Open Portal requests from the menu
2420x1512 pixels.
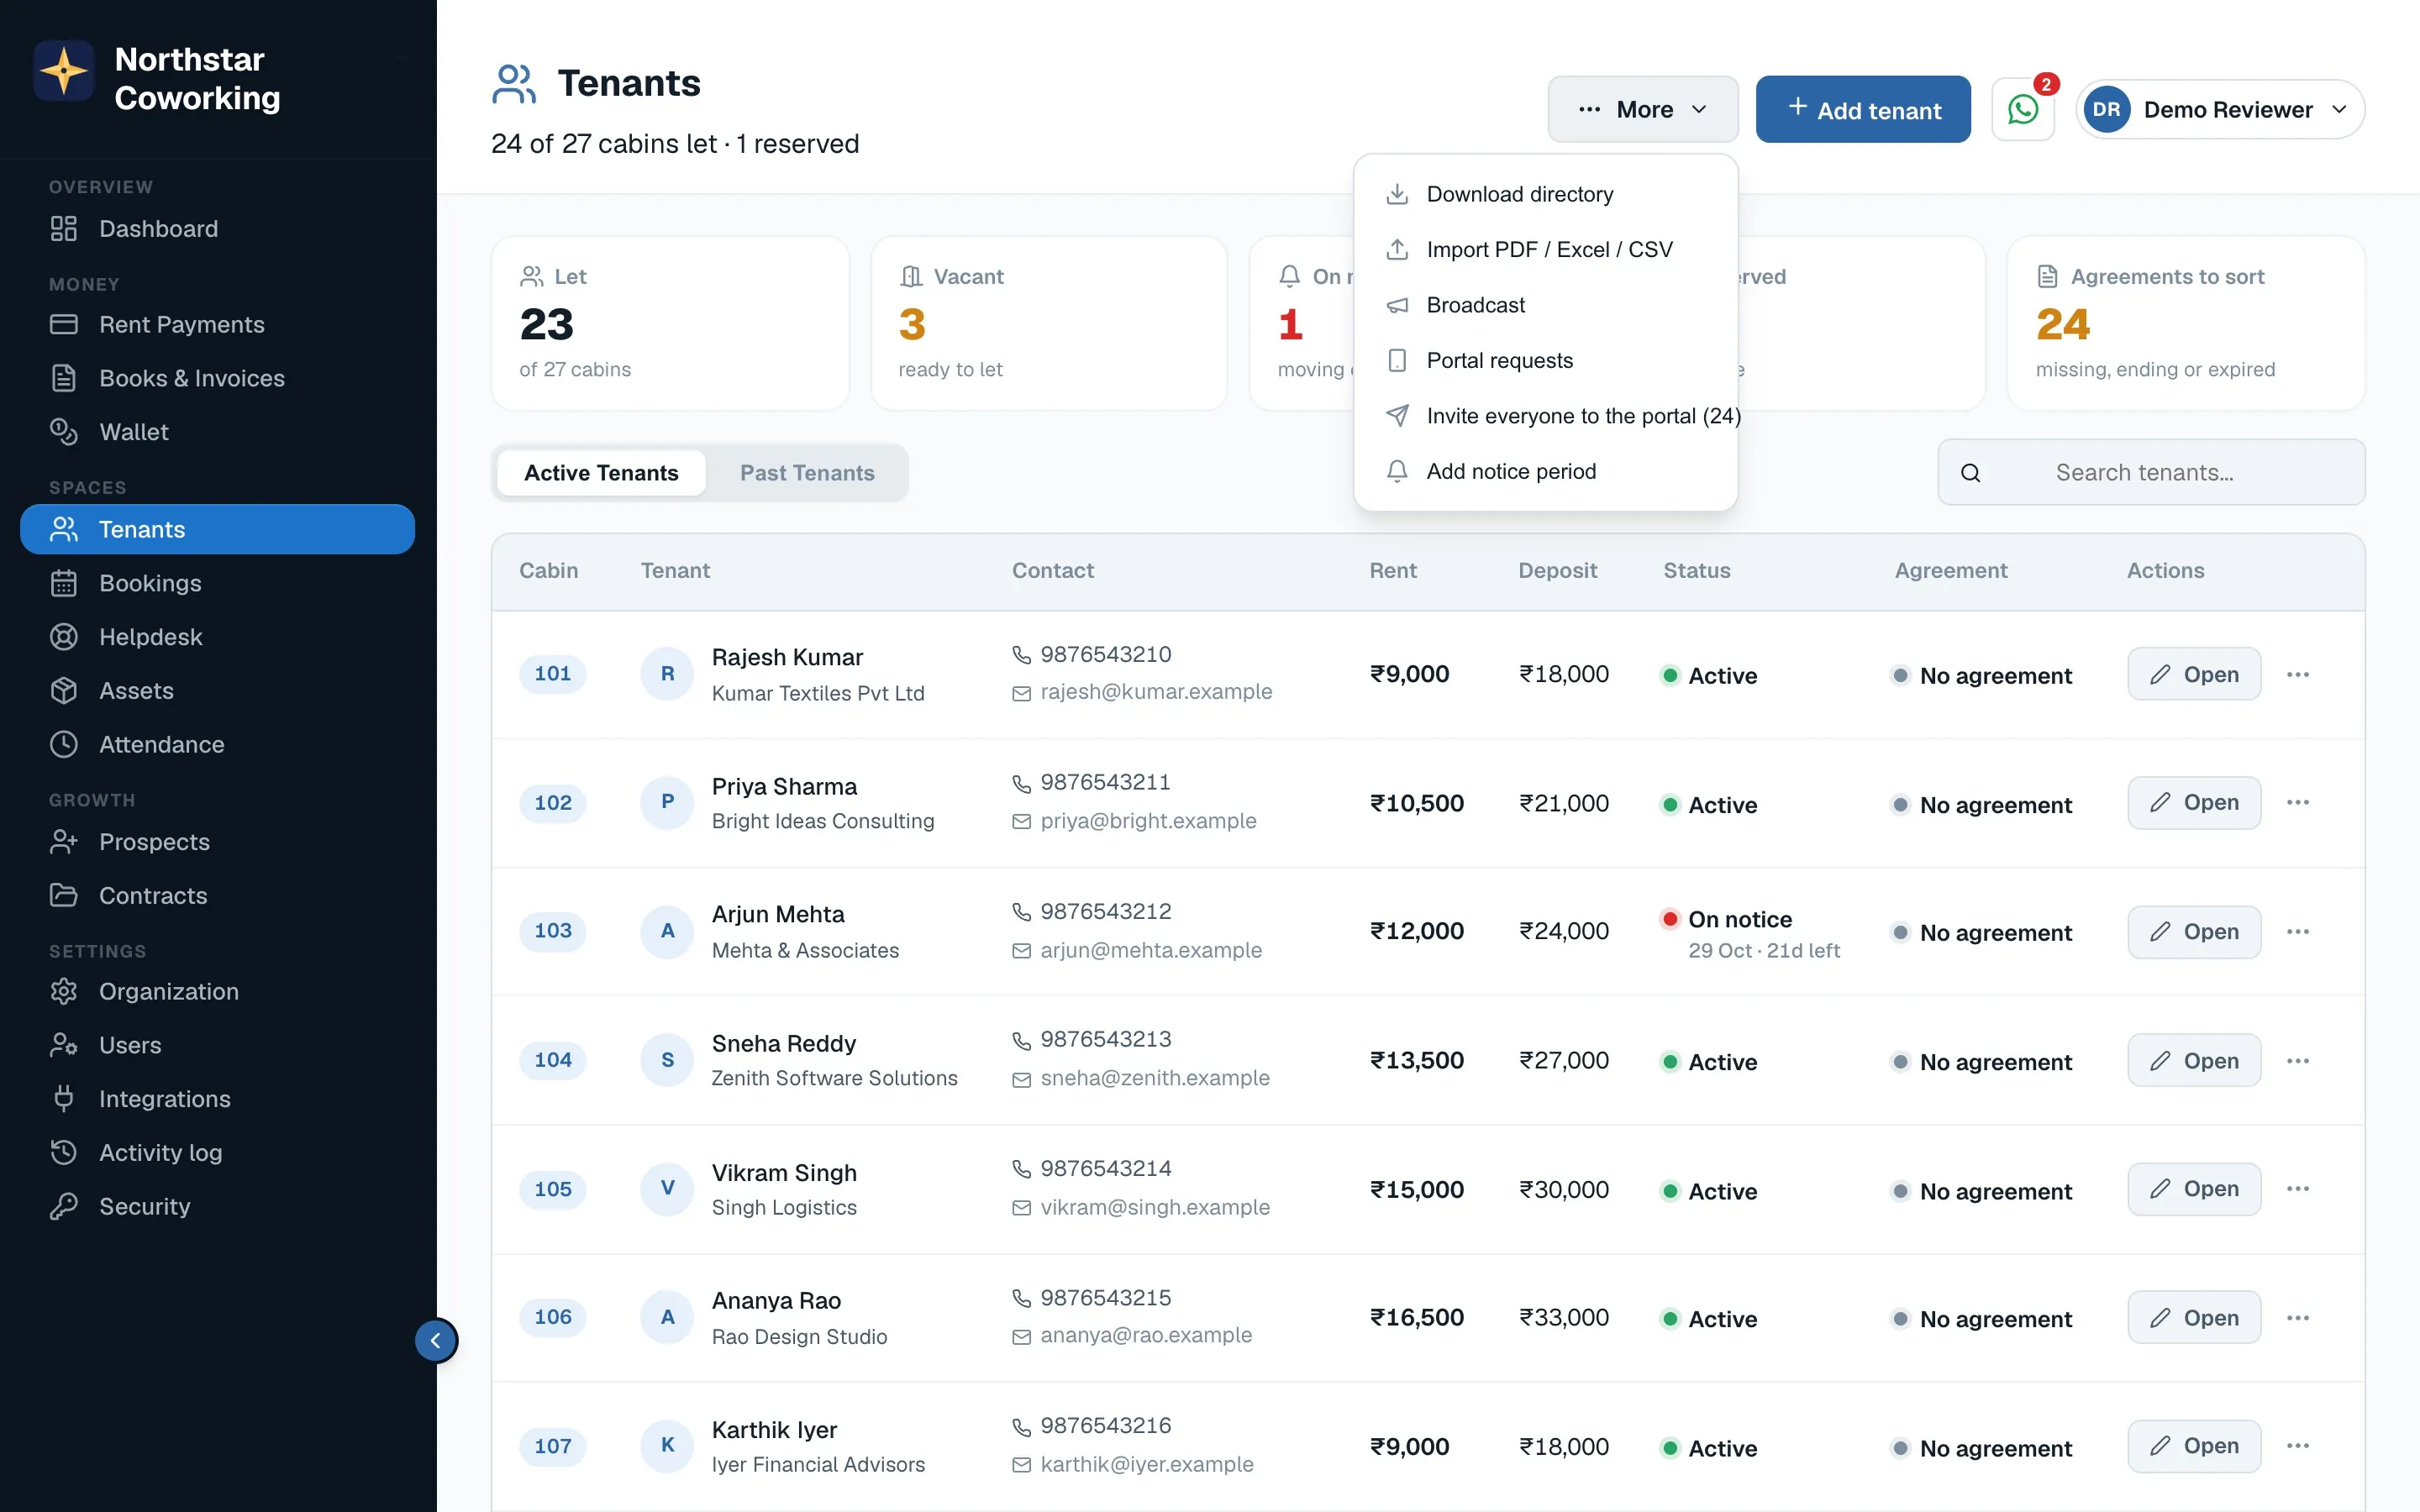pos(1546,360)
